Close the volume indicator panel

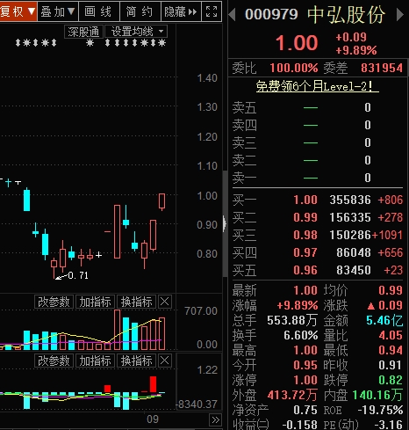[x=165, y=302]
